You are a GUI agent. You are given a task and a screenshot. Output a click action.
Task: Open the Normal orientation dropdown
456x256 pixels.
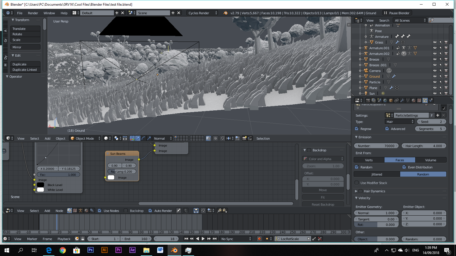163,138
